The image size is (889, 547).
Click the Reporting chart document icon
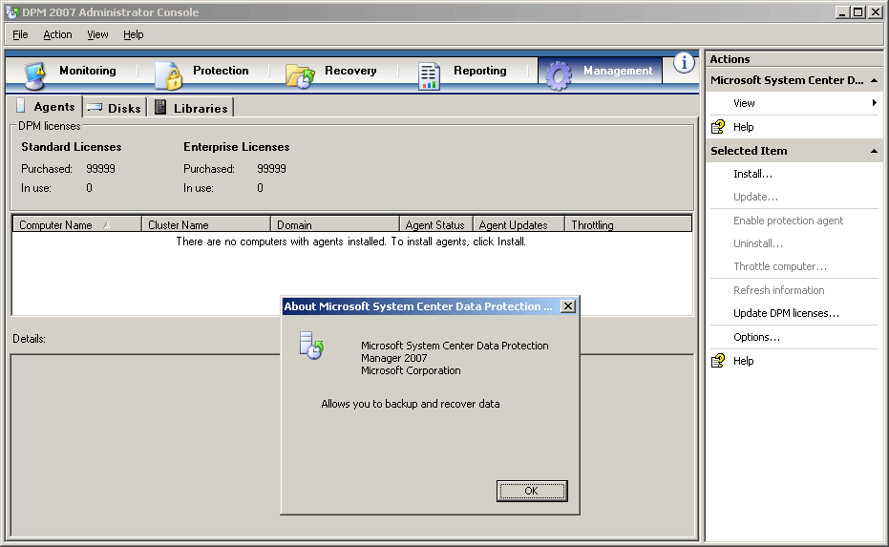coord(429,76)
